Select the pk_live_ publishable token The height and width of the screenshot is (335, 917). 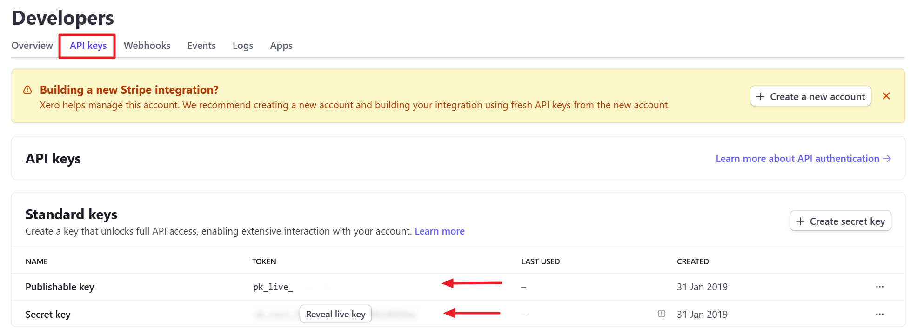point(273,287)
